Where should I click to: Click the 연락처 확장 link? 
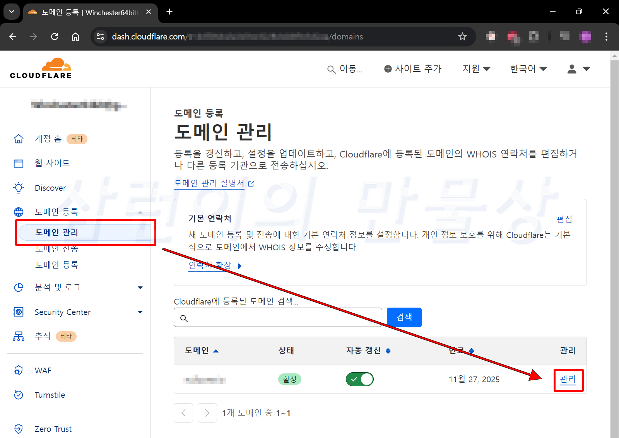(210, 265)
